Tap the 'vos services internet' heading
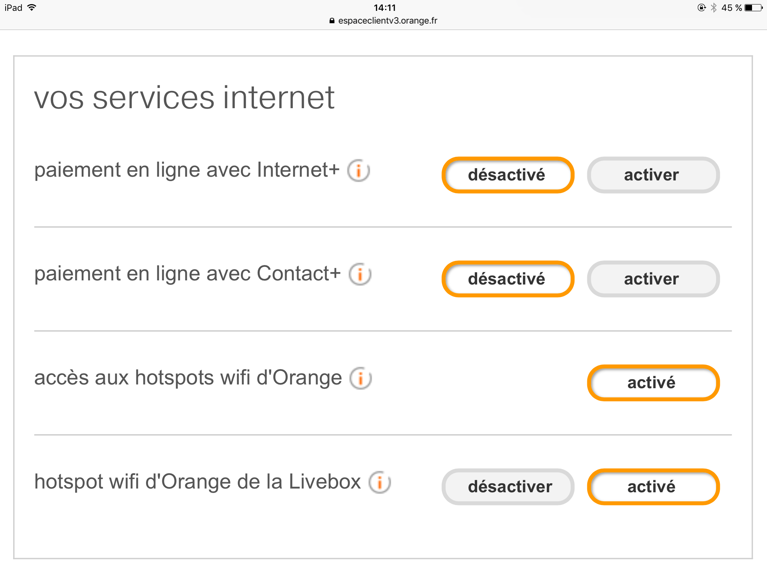Screen dimensions: 767x575 [184, 98]
